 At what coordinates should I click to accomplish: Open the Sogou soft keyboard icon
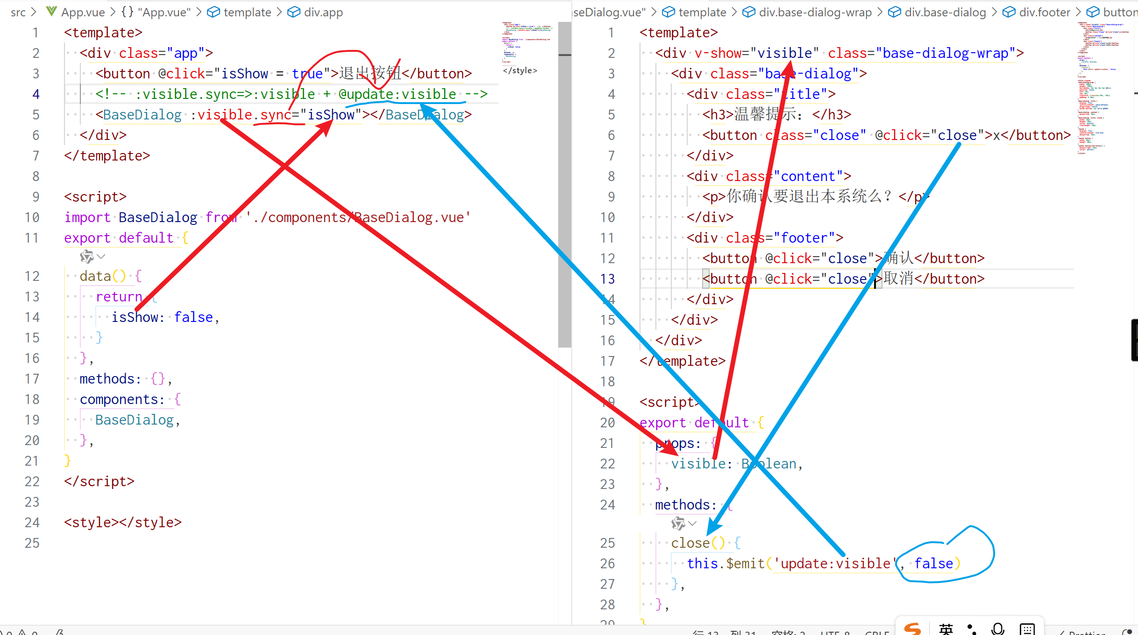pyautogui.click(x=1027, y=629)
